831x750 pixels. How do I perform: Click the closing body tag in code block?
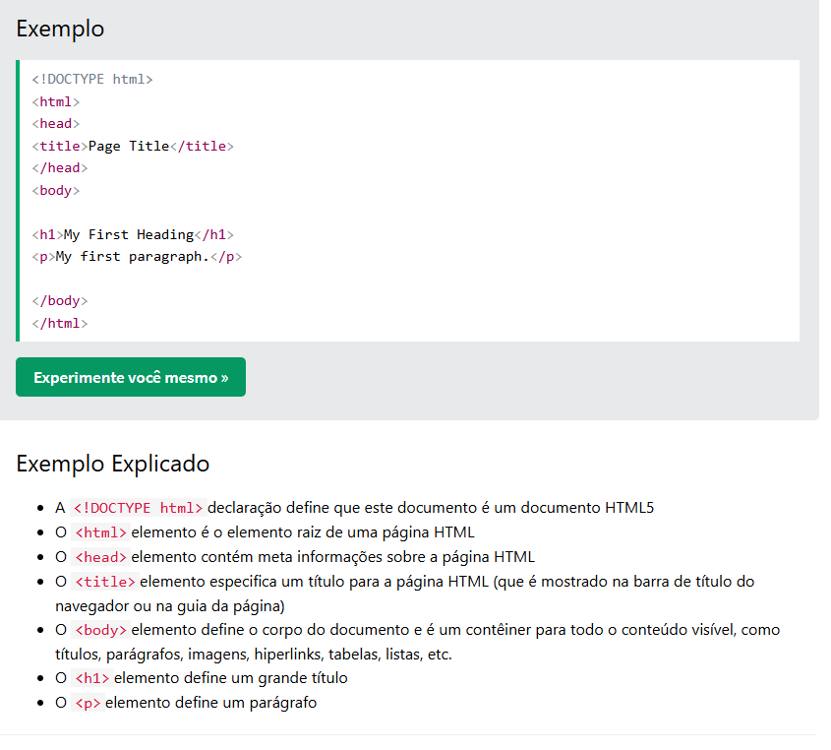tap(59, 300)
